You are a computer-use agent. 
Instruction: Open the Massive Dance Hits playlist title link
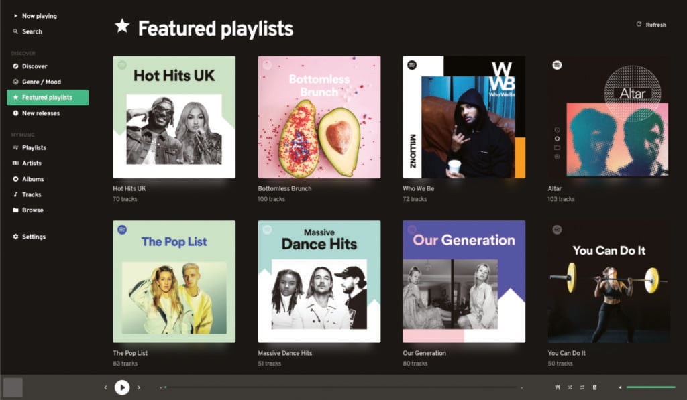(285, 353)
